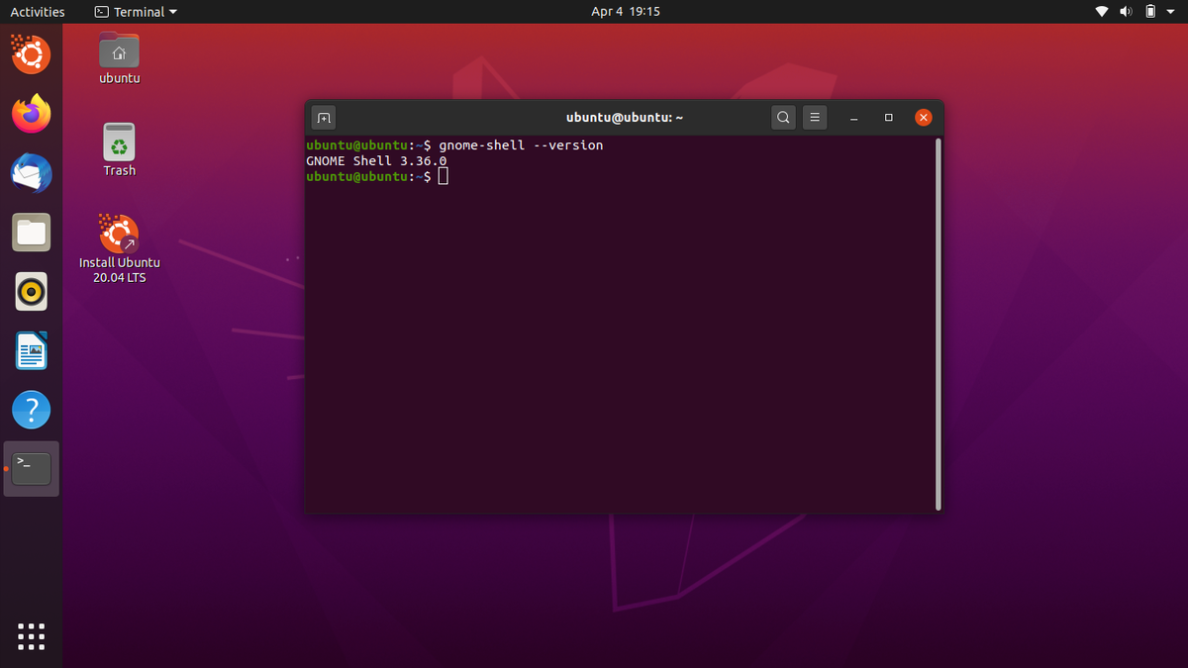1188x668 pixels.
Task: Open Help from the dock
Action: coord(32,411)
